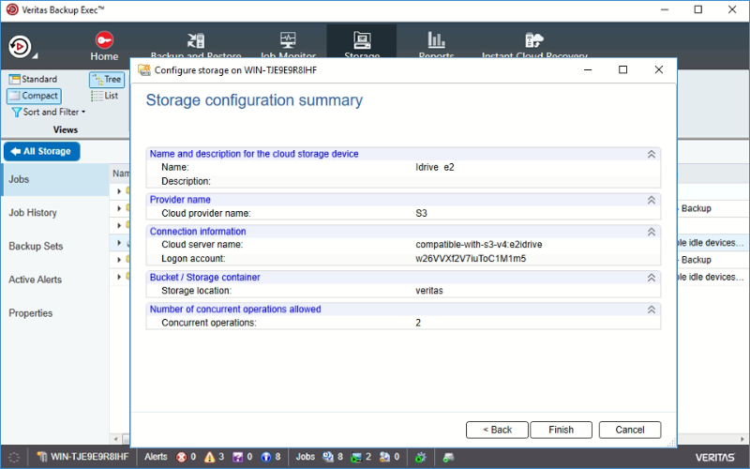The image size is (750, 469).
Task: Click the logon account 'w26VVXf2V7iuToC1M1m5'
Action: click(x=471, y=259)
